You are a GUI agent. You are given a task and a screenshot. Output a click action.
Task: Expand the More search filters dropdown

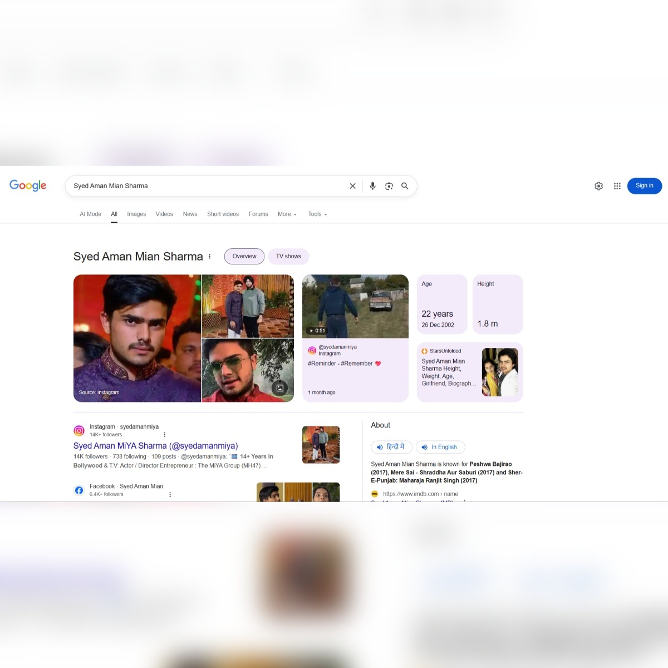287,214
